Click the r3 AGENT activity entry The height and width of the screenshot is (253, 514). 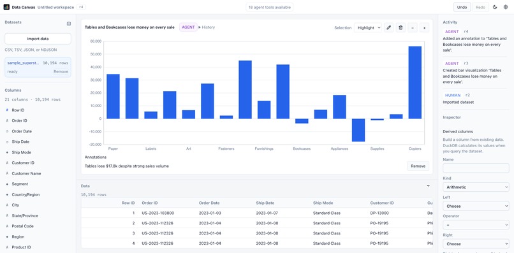tap(476, 73)
